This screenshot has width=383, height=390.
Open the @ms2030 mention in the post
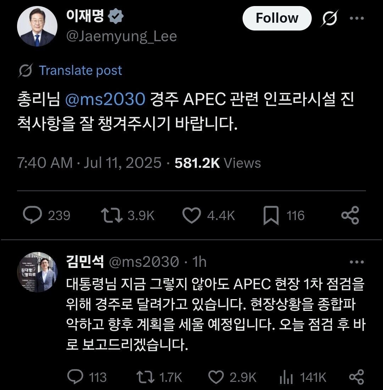coord(105,100)
